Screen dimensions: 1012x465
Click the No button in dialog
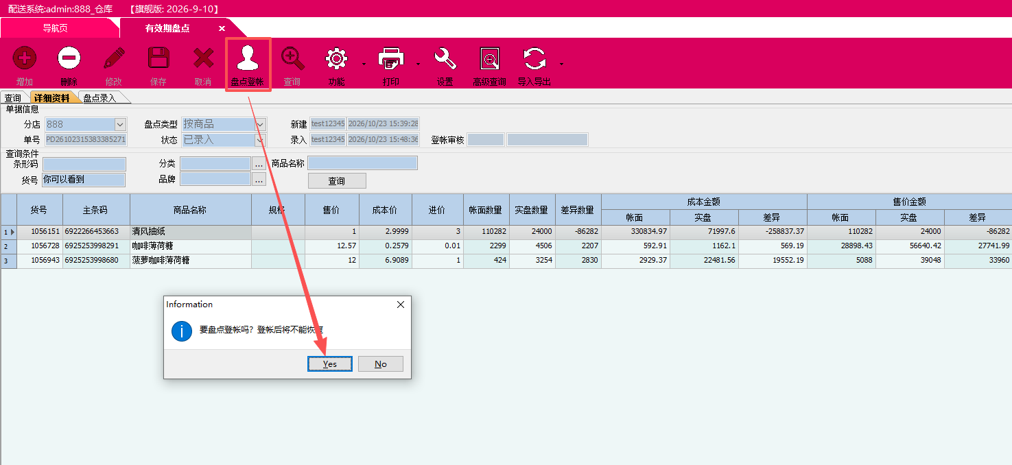point(381,364)
